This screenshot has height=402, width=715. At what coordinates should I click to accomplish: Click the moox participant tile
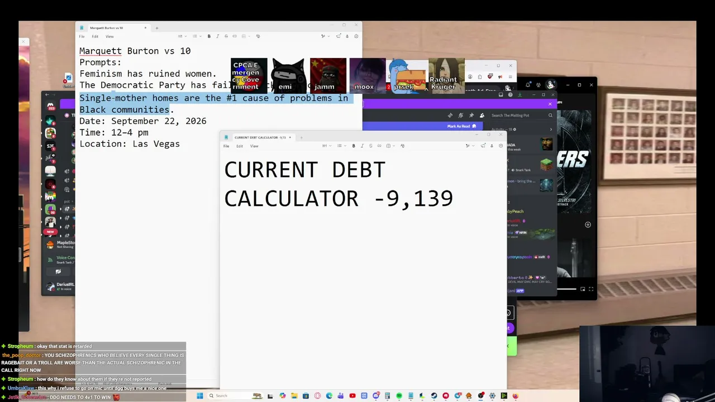coord(368,75)
